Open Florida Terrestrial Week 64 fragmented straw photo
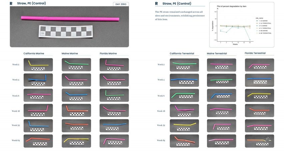Screen dimensions: 284x151 click(259, 141)
